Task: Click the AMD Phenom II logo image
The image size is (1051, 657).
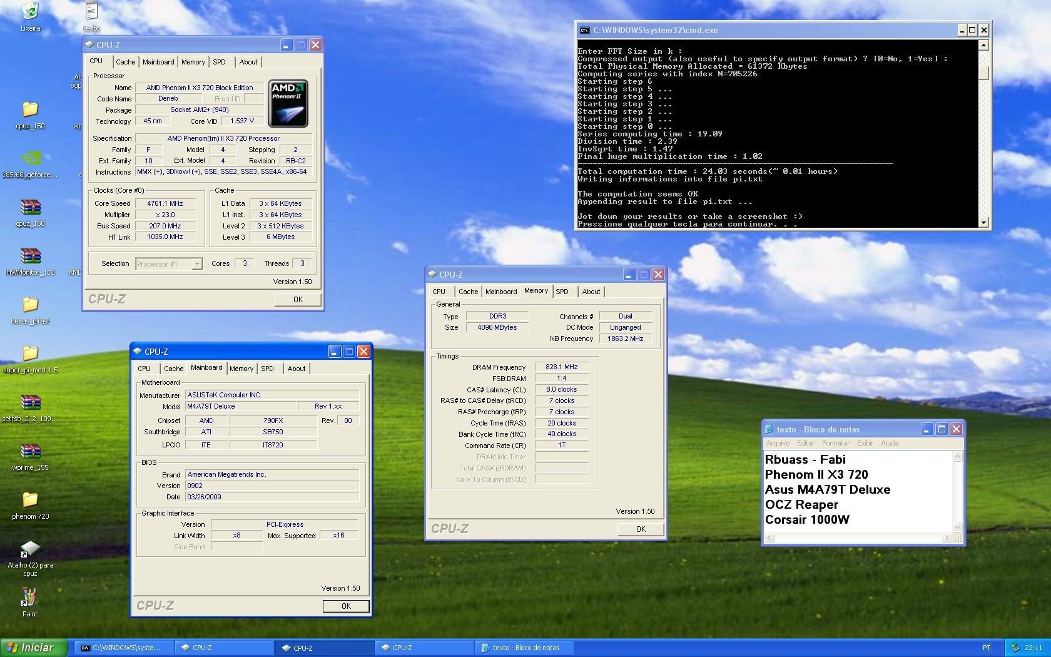Action: pos(288,103)
